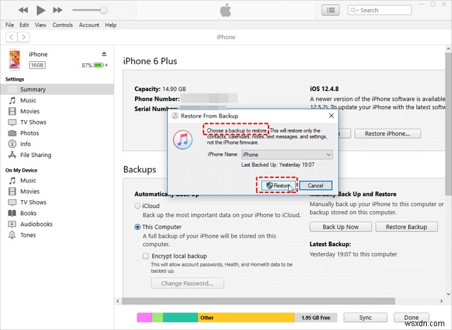Click the 1.95 GB Free label
Image resolution: width=452 pixels, height=330 pixels.
click(x=316, y=318)
